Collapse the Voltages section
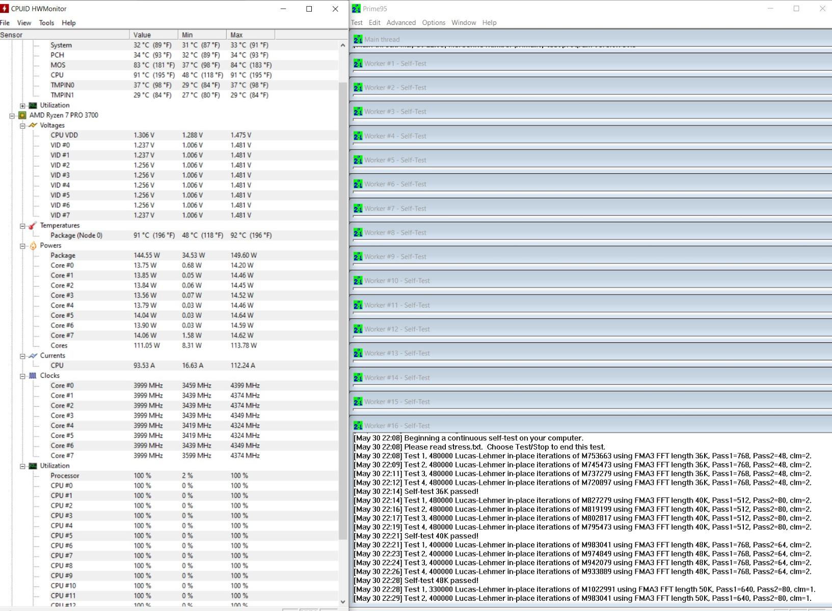 pyautogui.click(x=22, y=126)
